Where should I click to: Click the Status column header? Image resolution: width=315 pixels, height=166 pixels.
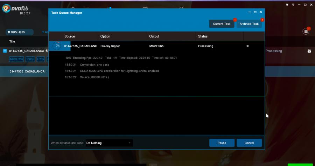203,36
